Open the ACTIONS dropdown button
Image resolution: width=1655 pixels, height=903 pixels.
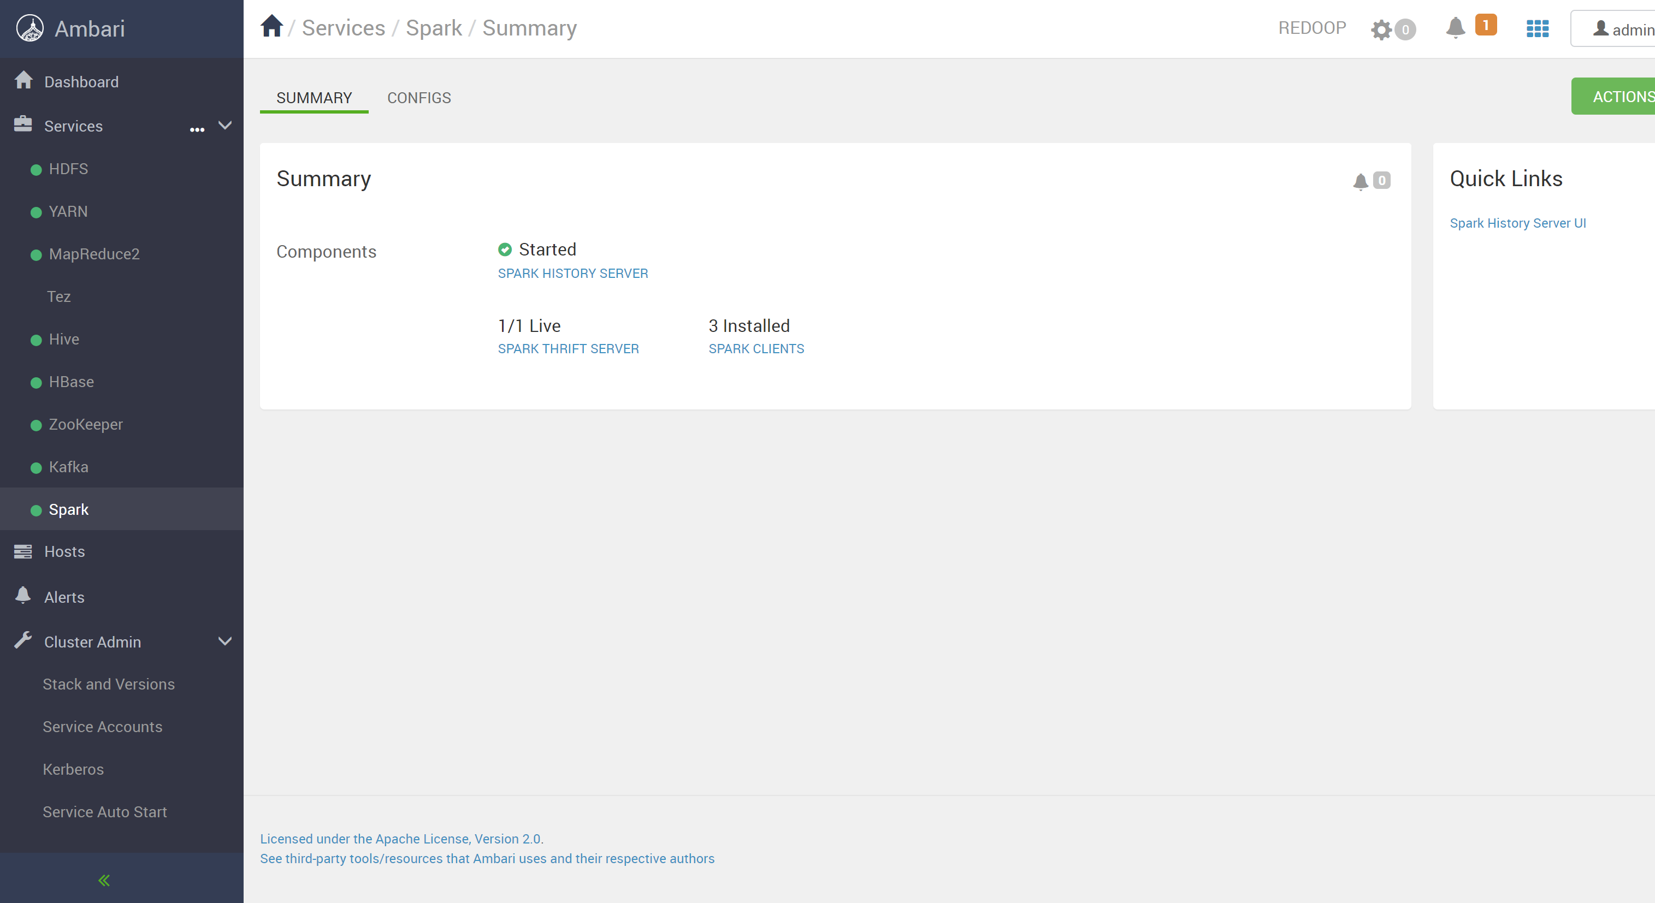click(1612, 96)
